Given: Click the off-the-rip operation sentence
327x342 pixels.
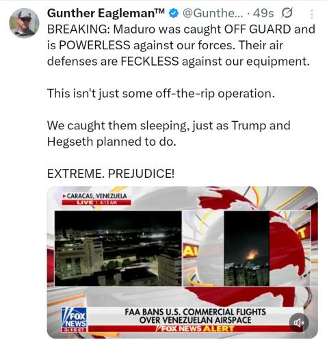Looking at the screenshot, I should (x=161, y=94).
